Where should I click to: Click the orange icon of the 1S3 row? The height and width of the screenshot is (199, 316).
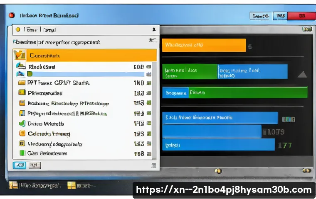coord(22,103)
